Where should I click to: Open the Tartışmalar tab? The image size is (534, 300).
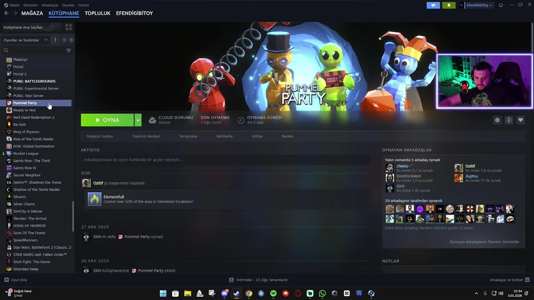188,136
